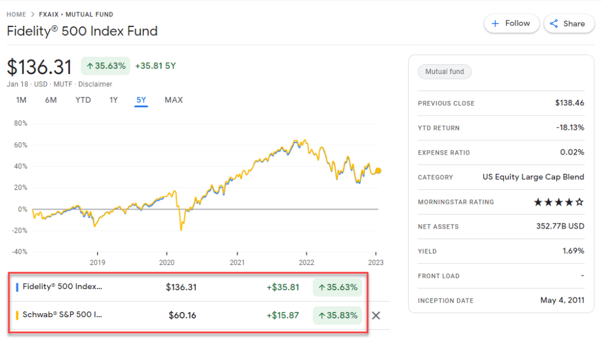The width and height of the screenshot is (602, 339).
Task: Click the EXPENSE RATIO value 0.02%
Action: click(572, 152)
